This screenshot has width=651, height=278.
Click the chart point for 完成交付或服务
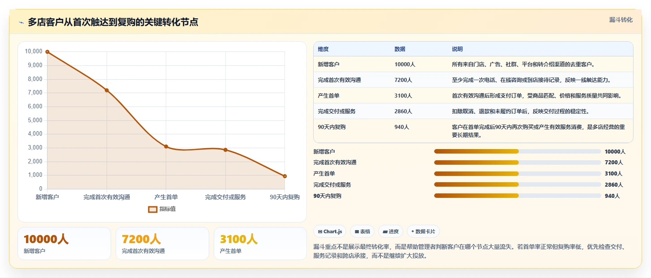point(225,150)
